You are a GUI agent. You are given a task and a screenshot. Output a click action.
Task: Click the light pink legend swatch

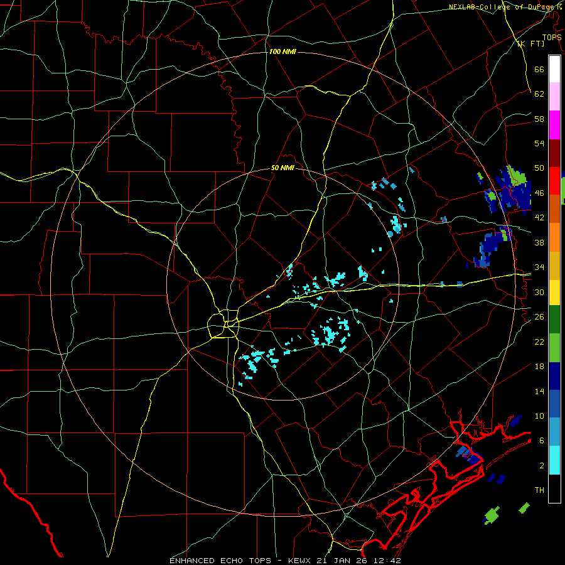(x=554, y=97)
